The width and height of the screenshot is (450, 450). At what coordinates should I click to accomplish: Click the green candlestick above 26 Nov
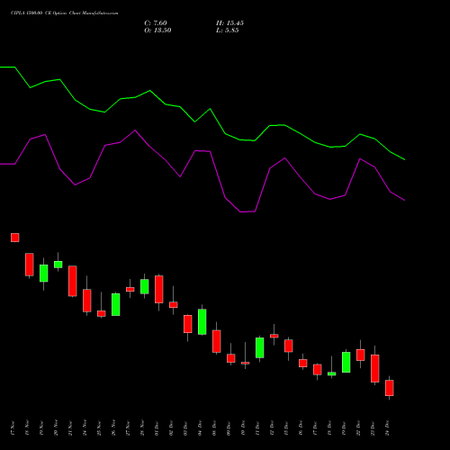click(x=116, y=304)
